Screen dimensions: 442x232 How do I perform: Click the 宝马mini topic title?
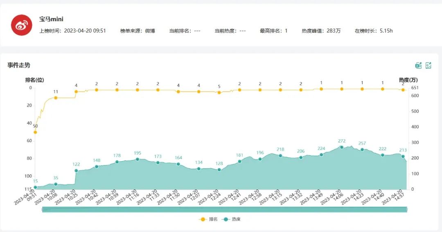(x=51, y=19)
